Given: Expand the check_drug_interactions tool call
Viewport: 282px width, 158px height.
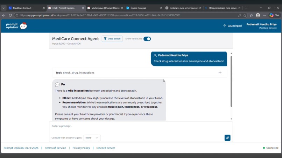Looking at the screenshot, I should 220,73.
